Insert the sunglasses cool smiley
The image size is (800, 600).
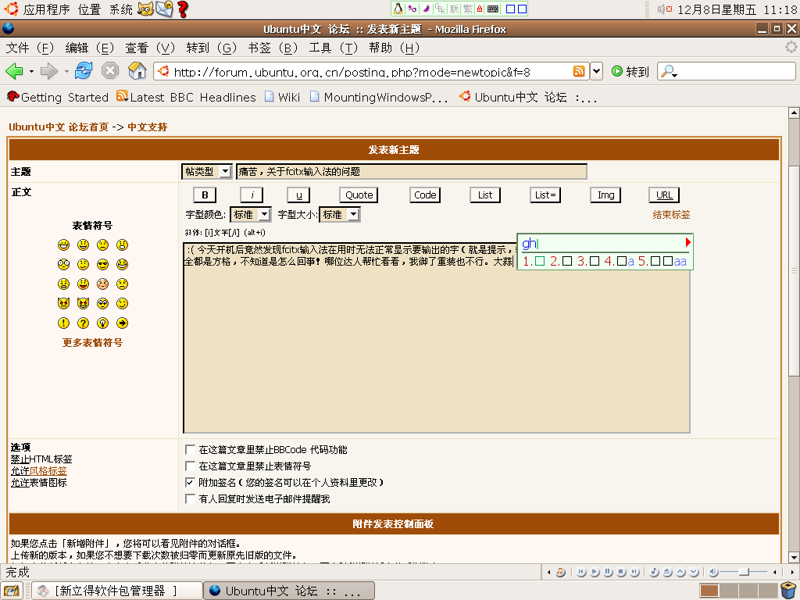click(102, 264)
